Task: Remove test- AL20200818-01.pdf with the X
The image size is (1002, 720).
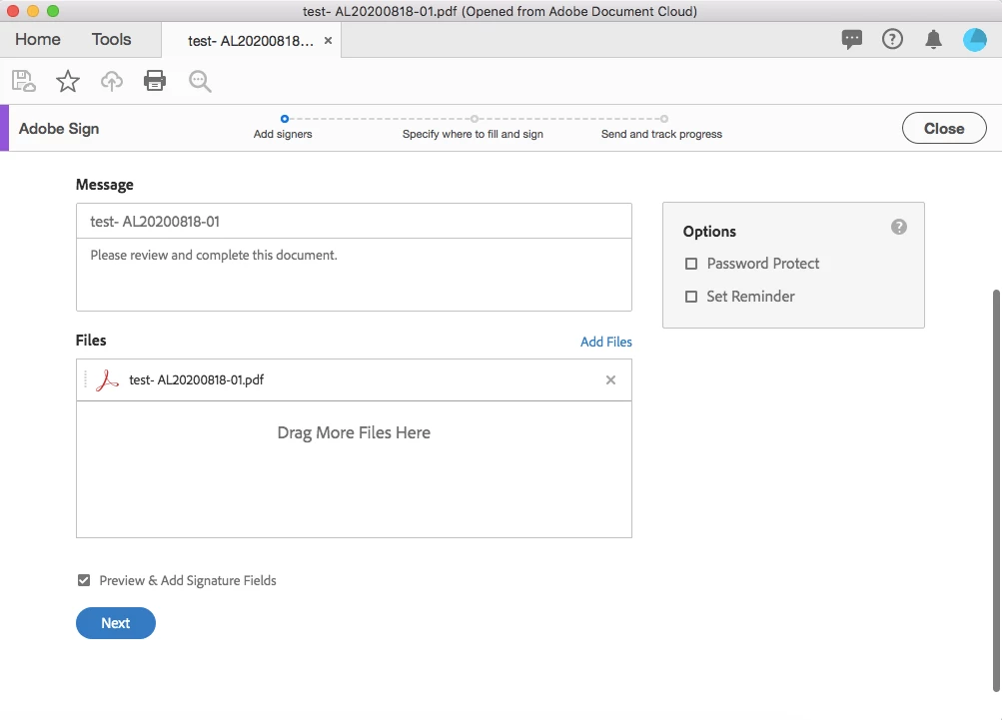Action: pos(611,380)
